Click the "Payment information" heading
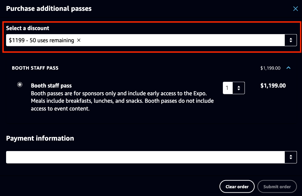The width and height of the screenshot is (302, 196). [x=40, y=138]
